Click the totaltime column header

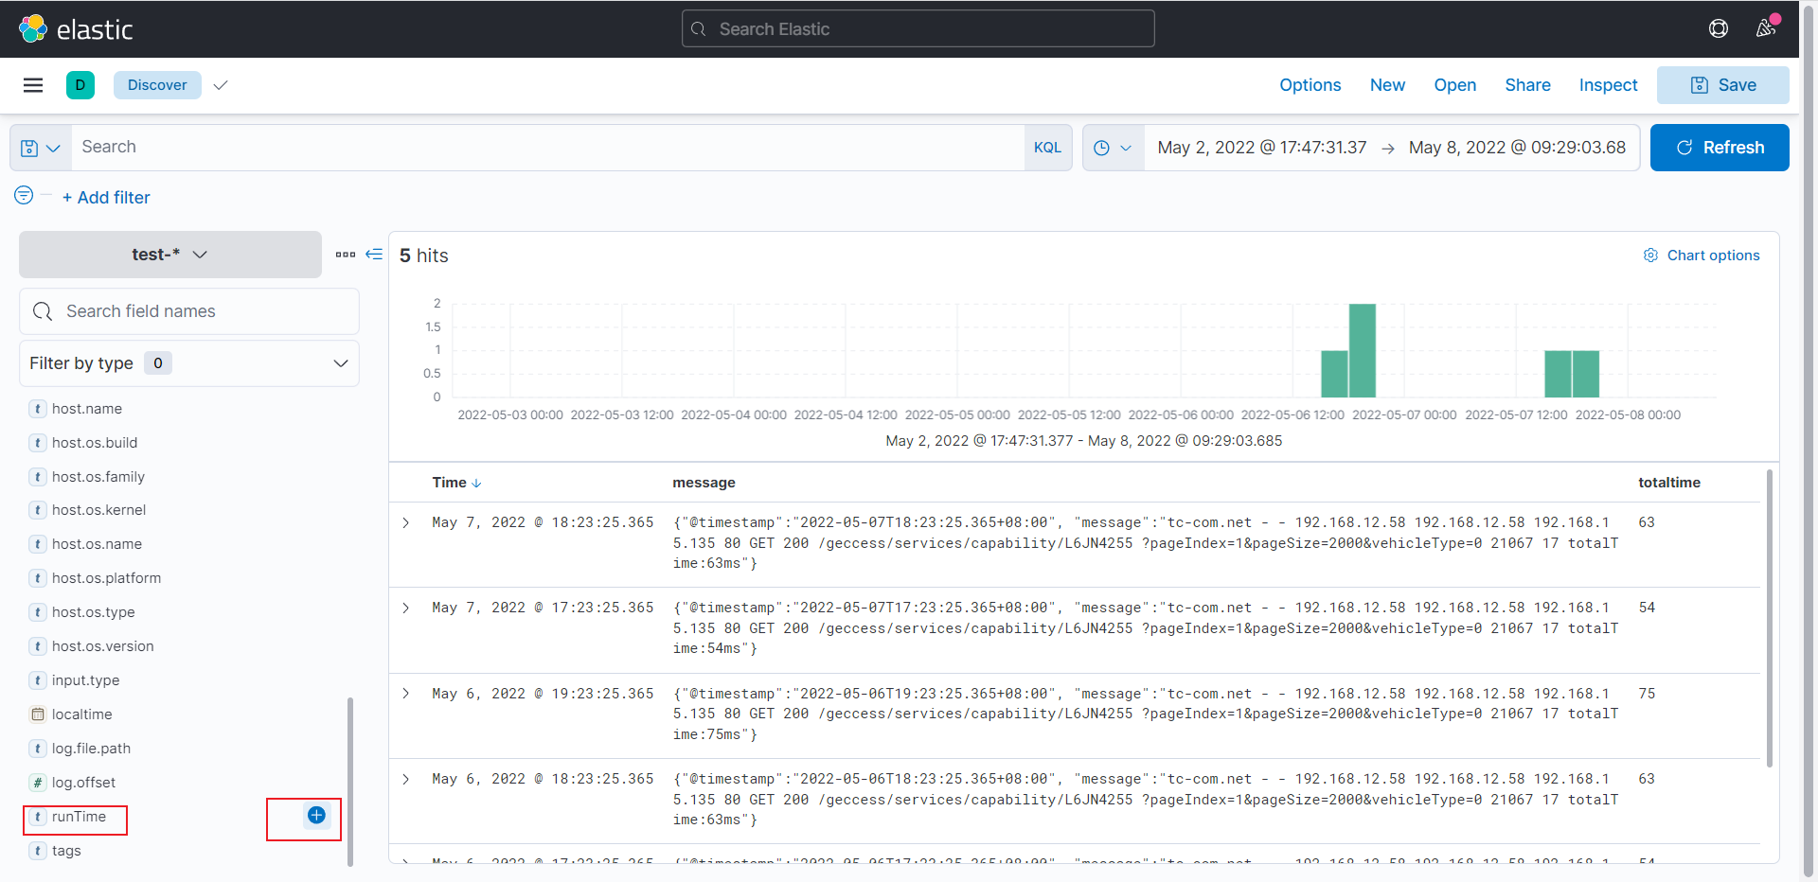1669,483
